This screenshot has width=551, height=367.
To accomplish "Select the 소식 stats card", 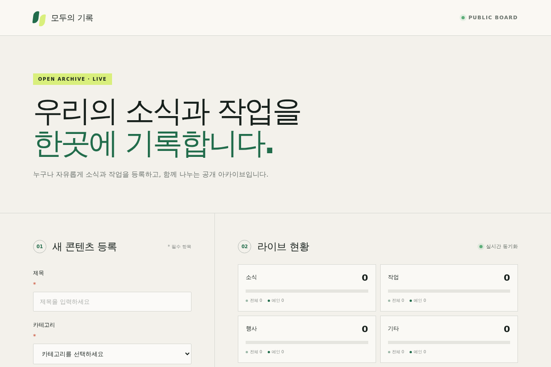I will pos(307,288).
